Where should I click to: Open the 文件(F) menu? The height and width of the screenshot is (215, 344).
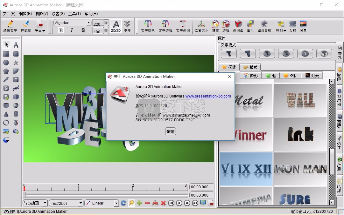point(9,14)
